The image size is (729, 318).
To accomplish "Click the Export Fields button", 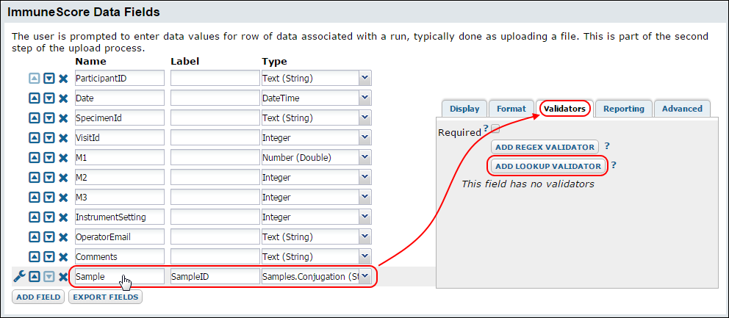I will (x=106, y=297).
